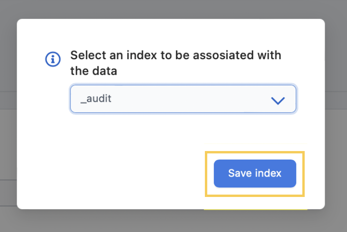Click the grey overlay below the modal
Screen dimensions: 347x232
click(173, 221)
